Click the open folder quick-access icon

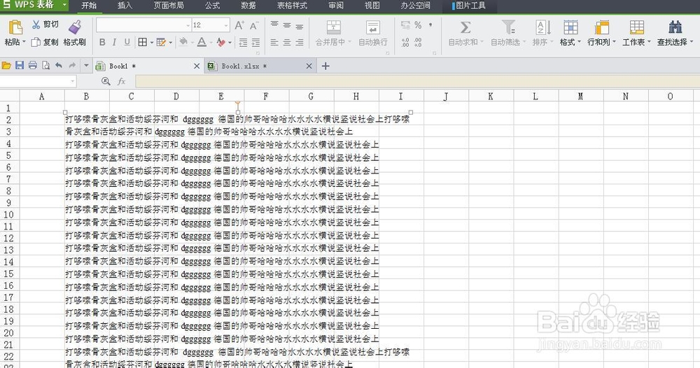(x=6, y=66)
